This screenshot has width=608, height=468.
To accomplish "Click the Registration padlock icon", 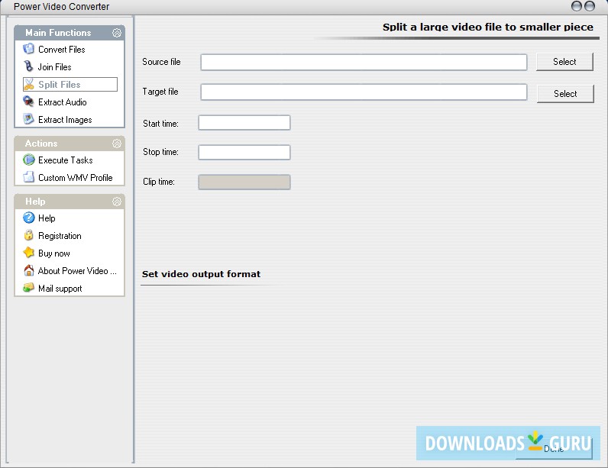I will tap(29, 235).
